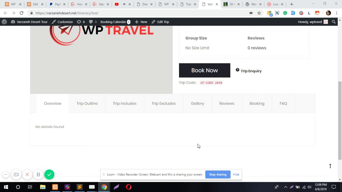Bookmark this page with star icon
The image size is (342, 192).
(259, 13)
